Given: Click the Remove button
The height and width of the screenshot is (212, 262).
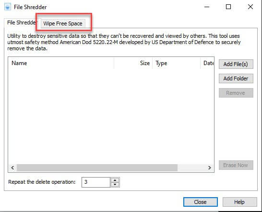Looking at the screenshot, I should pos(236,93).
